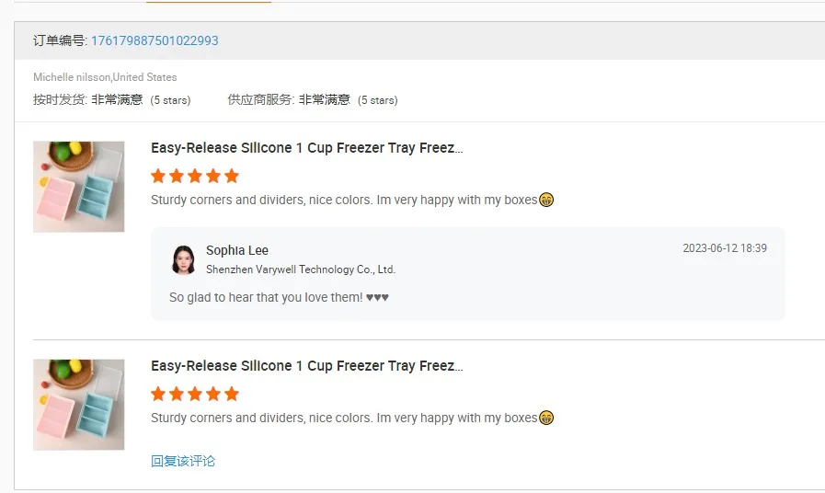Open order number 176179887501022993 link
The width and height of the screenshot is (825, 493).
coord(155,40)
